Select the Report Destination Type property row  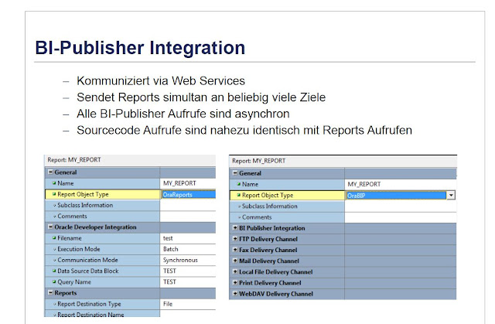[131, 304]
